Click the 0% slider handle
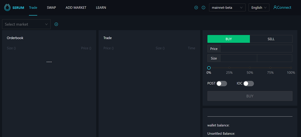Viewport: 301px width, 137px height. click(209, 68)
